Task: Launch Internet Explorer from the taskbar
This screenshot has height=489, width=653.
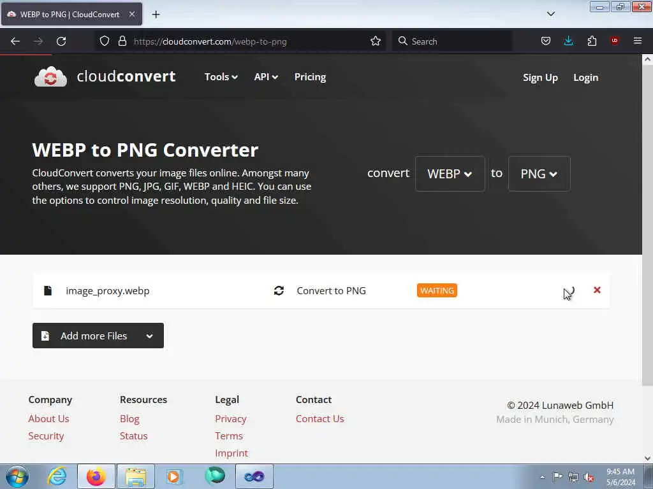Action: click(x=57, y=476)
